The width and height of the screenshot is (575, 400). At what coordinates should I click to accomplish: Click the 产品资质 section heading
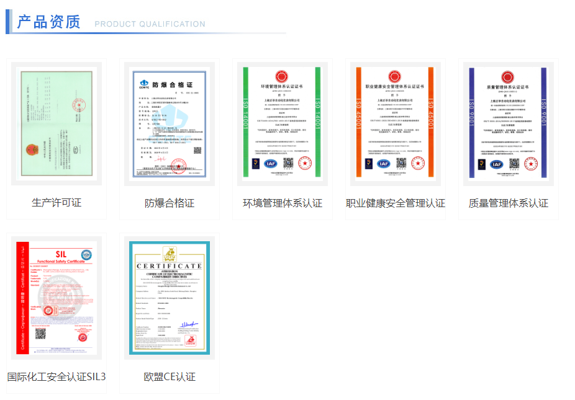click(48, 22)
